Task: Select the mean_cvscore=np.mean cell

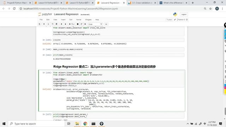Action: [118, 49]
